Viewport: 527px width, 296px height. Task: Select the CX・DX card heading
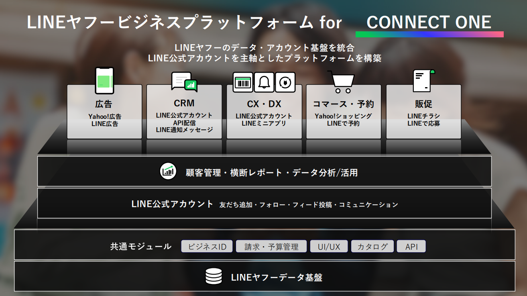coord(264,104)
